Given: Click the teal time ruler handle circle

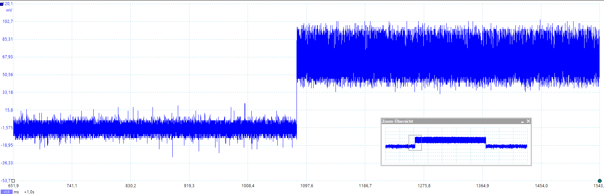Looking at the screenshot, I should pyautogui.click(x=600, y=181).
